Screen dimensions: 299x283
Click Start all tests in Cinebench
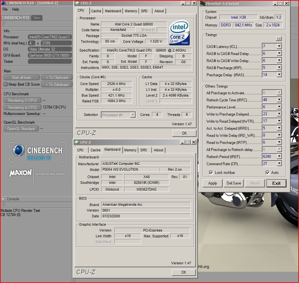(x=21, y=78)
